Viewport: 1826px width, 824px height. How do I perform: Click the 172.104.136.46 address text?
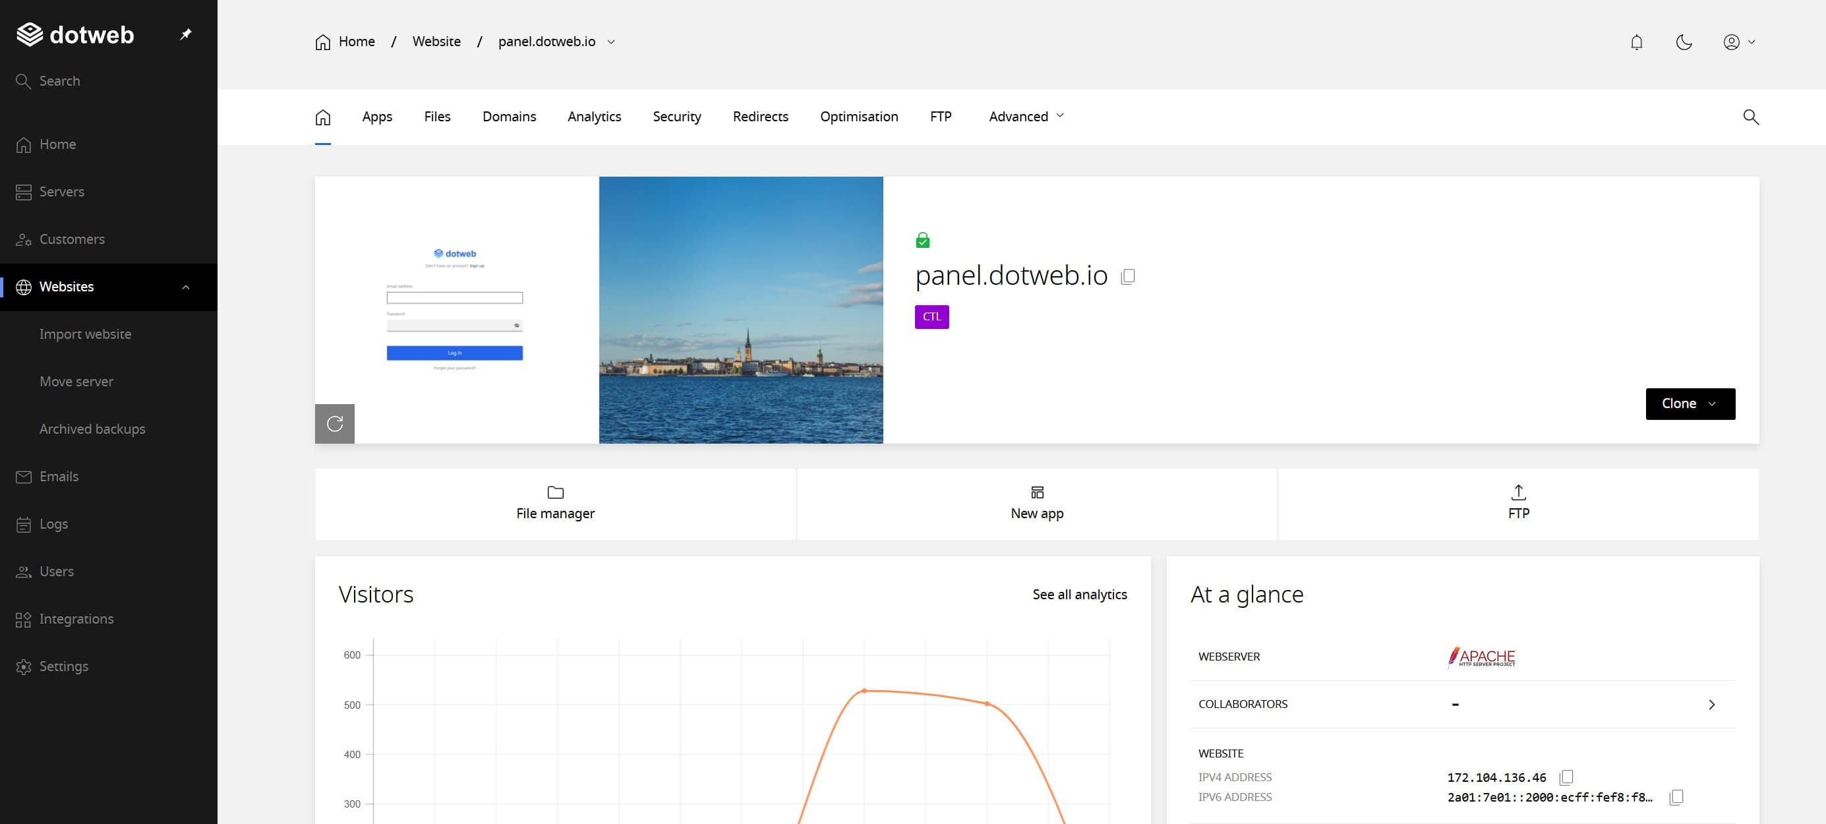(1496, 778)
